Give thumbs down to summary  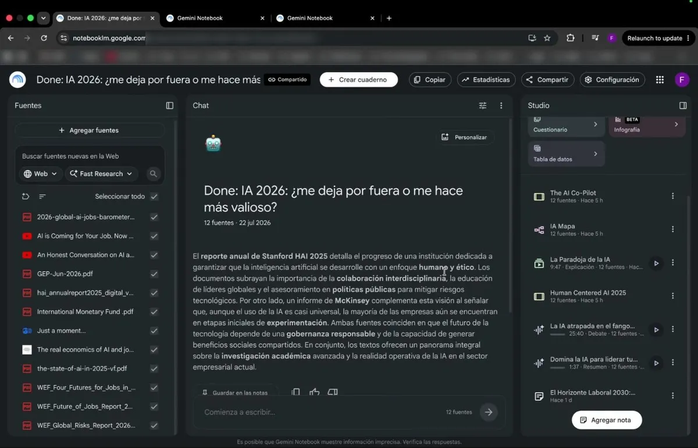pyautogui.click(x=333, y=392)
